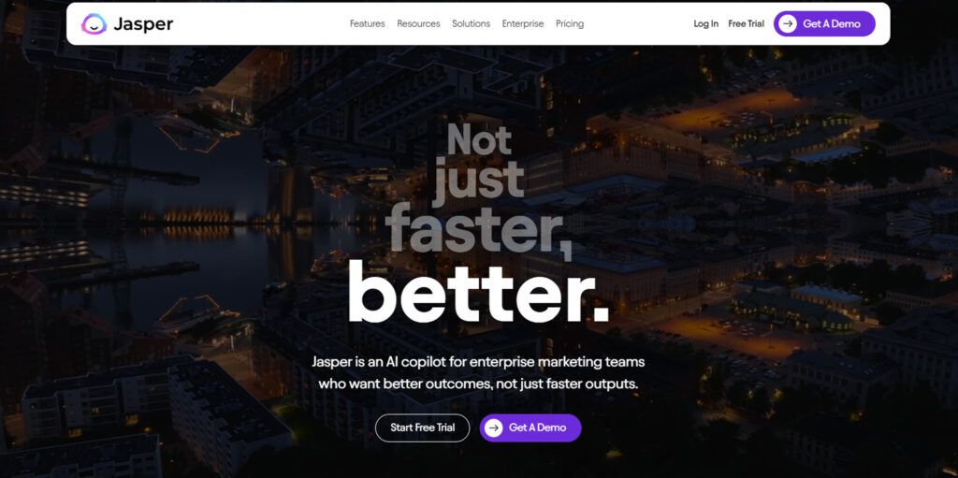Open the Features menu
The image size is (958, 478).
[367, 23]
